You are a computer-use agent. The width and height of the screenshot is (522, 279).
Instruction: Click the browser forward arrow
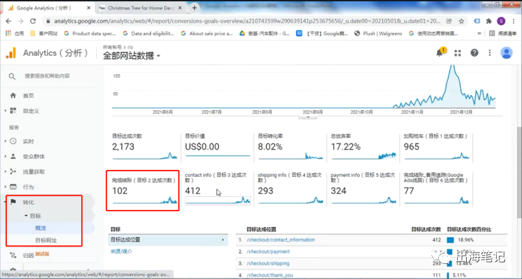tap(21, 21)
